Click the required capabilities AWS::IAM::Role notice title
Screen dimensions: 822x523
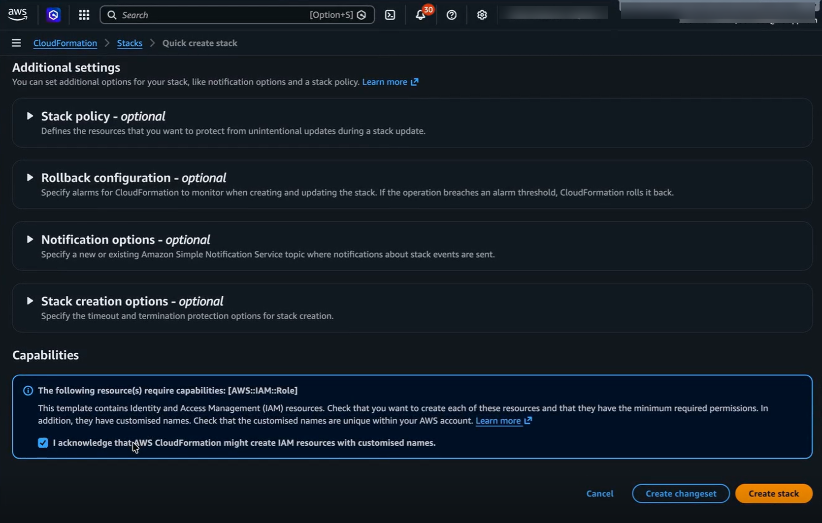(x=168, y=390)
